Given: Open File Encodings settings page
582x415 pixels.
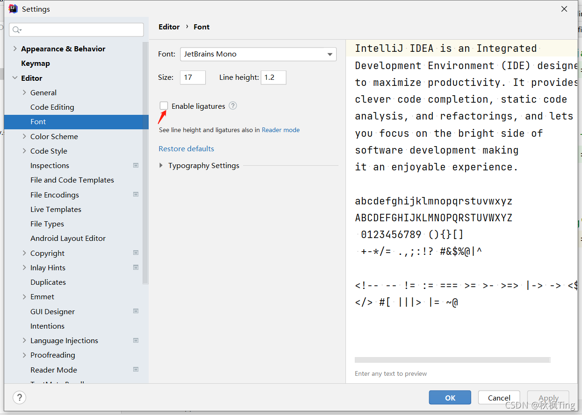Looking at the screenshot, I should tap(55, 195).
